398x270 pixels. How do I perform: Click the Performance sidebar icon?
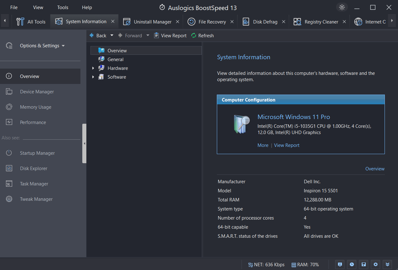(9, 122)
